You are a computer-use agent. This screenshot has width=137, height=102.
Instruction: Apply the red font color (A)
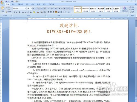[38, 12]
